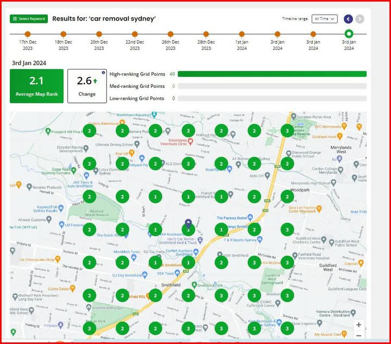
Task: Click the info icon on Change card
Action: click(x=103, y=72)
